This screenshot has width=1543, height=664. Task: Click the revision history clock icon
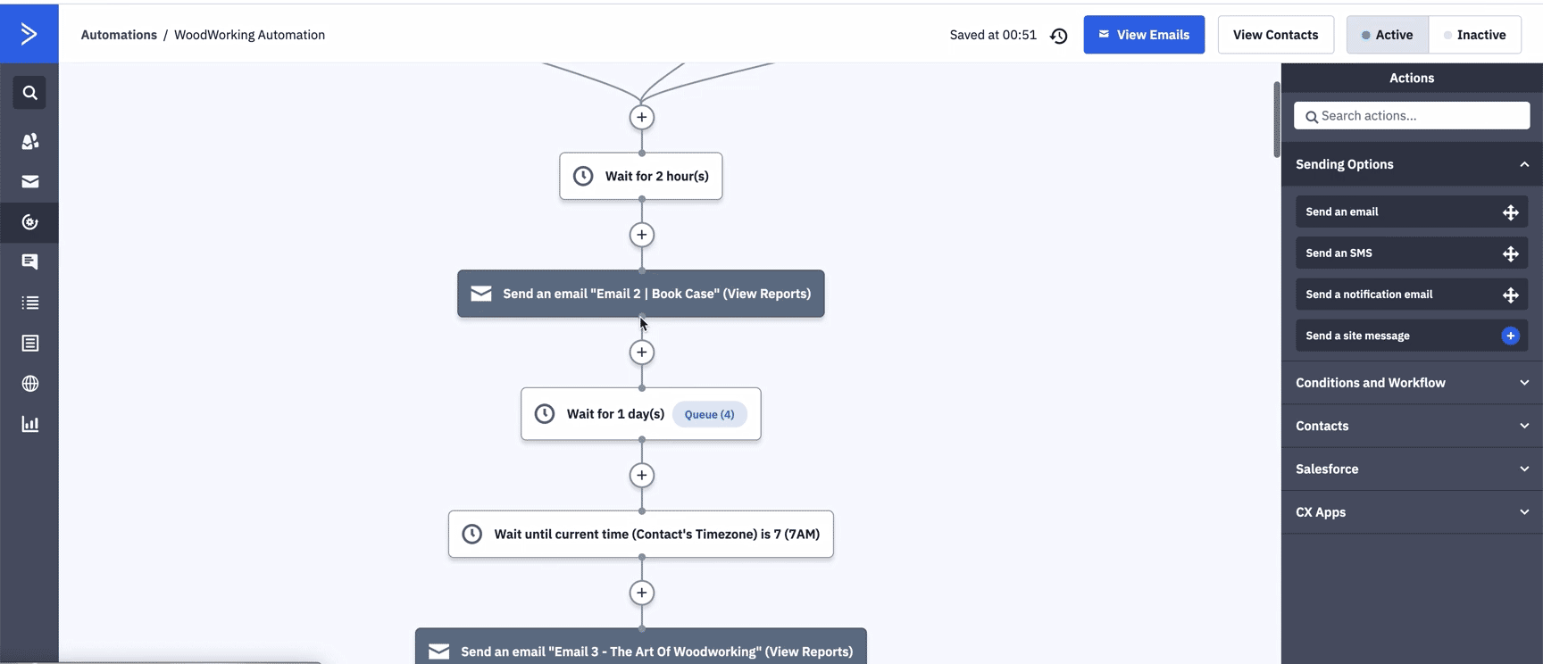1059,36
